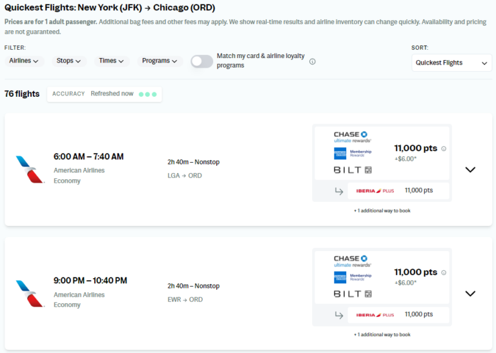Open the Quickest Flights sort dropdown

point(451,63)
